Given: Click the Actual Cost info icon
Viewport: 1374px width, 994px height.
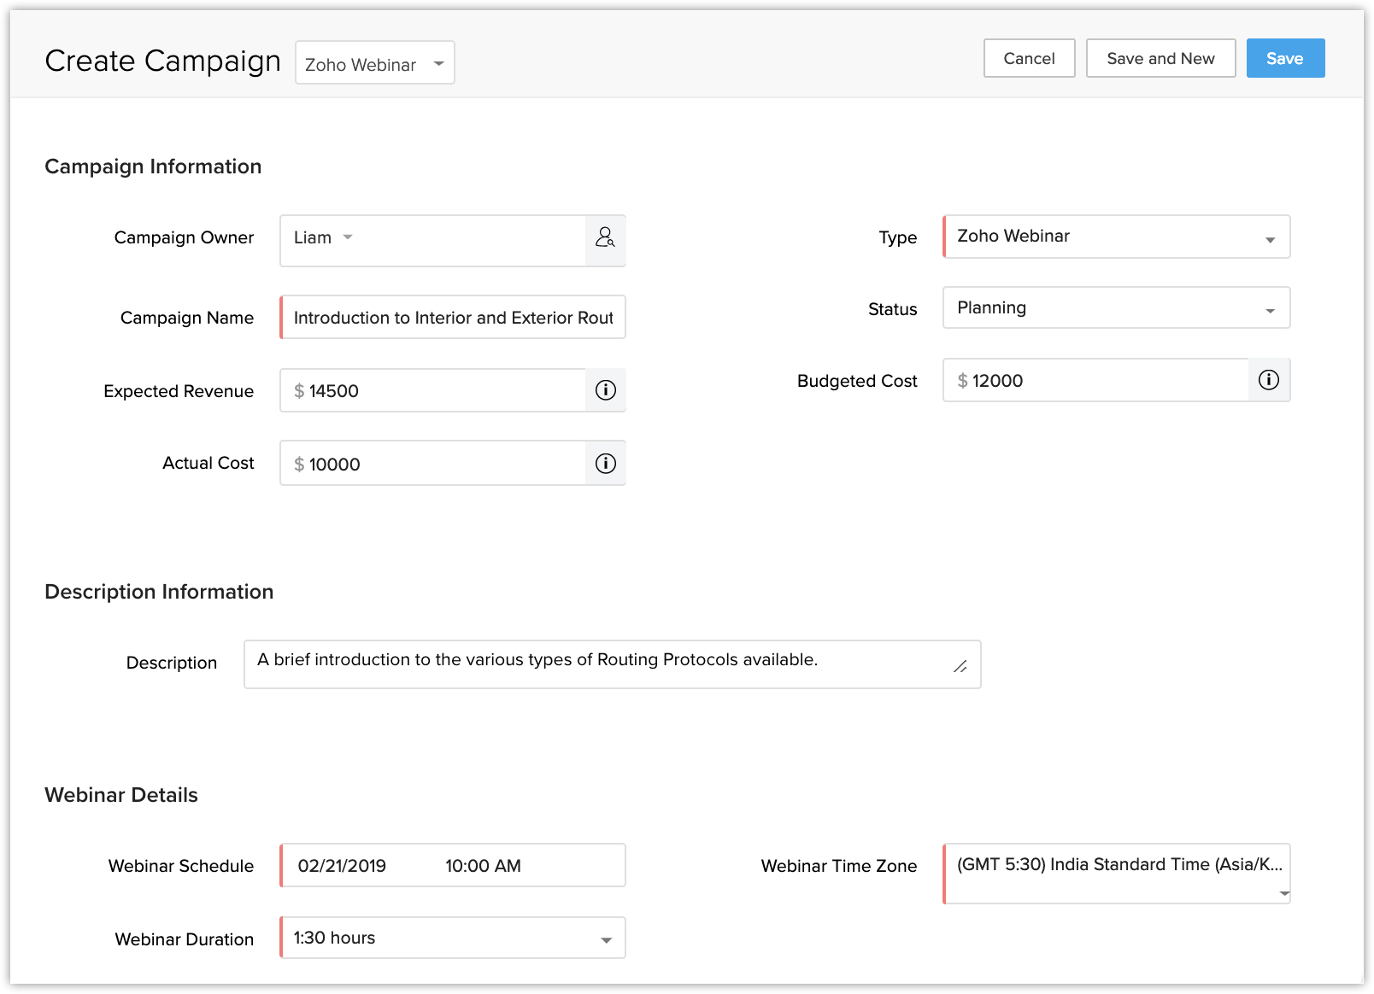Looking at the screenshot, I should (x=605, y=464).
